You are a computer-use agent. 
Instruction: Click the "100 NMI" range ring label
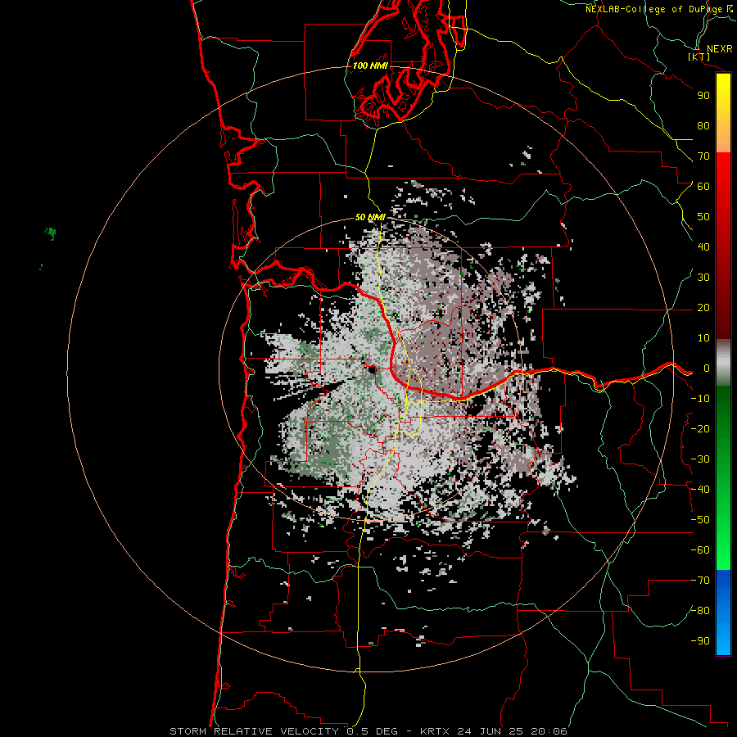[x=370, y=66]
